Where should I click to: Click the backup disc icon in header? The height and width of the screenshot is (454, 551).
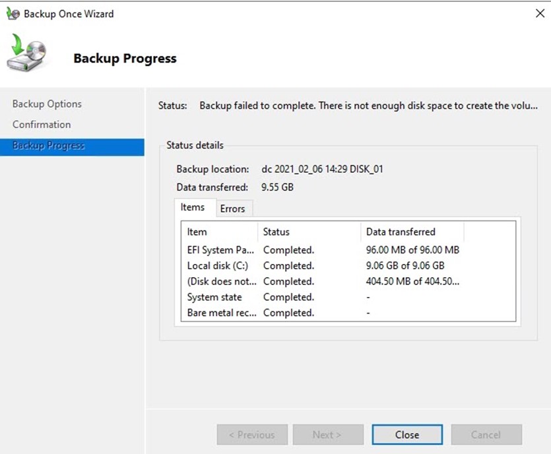tap(26, 55)
